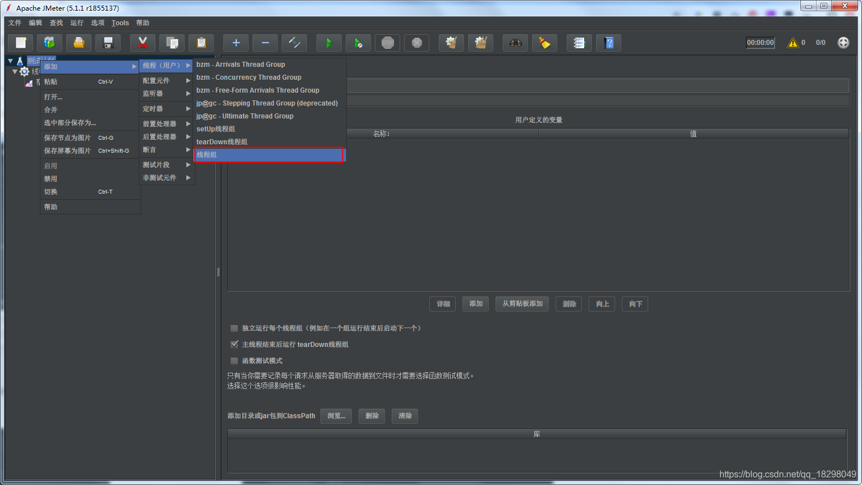Click the Paste clipboard icon
This screenshot has width=862, height=485.
click(x=201, y=43)
